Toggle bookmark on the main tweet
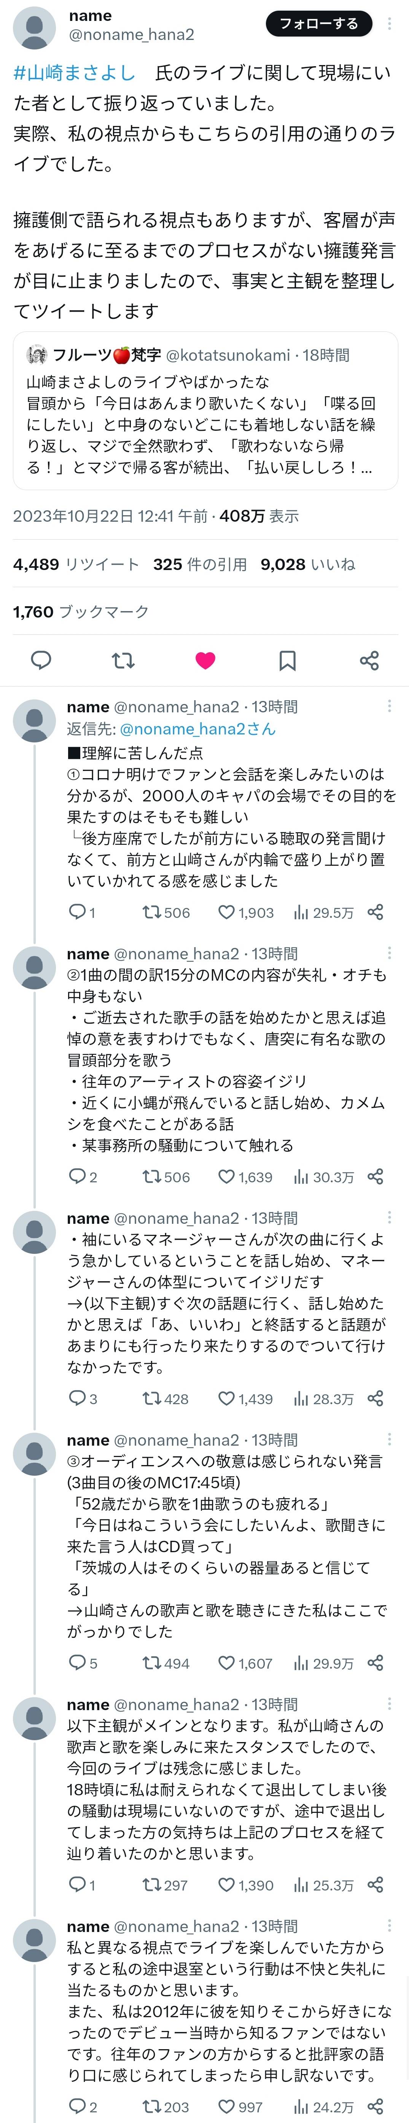 [287, 659]
